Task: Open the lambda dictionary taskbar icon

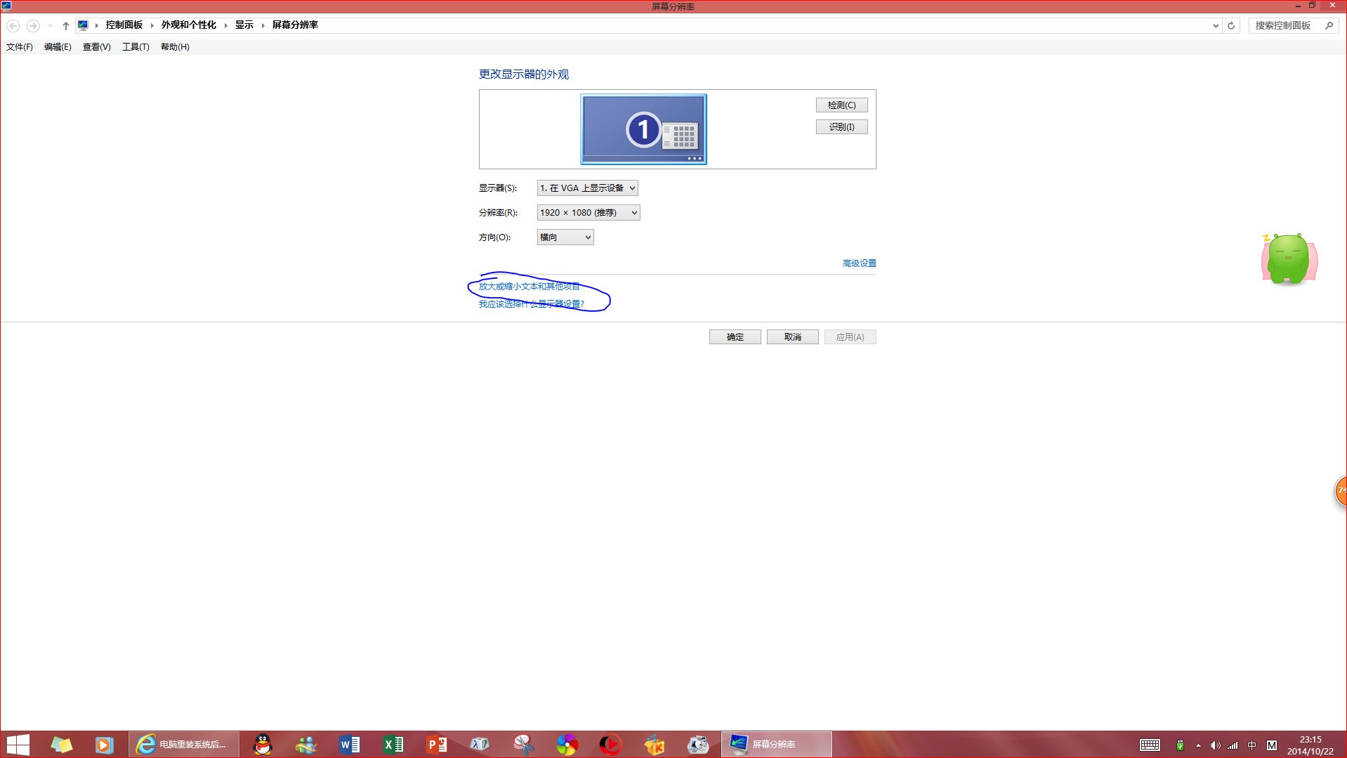Action: [x=480, y=745]
